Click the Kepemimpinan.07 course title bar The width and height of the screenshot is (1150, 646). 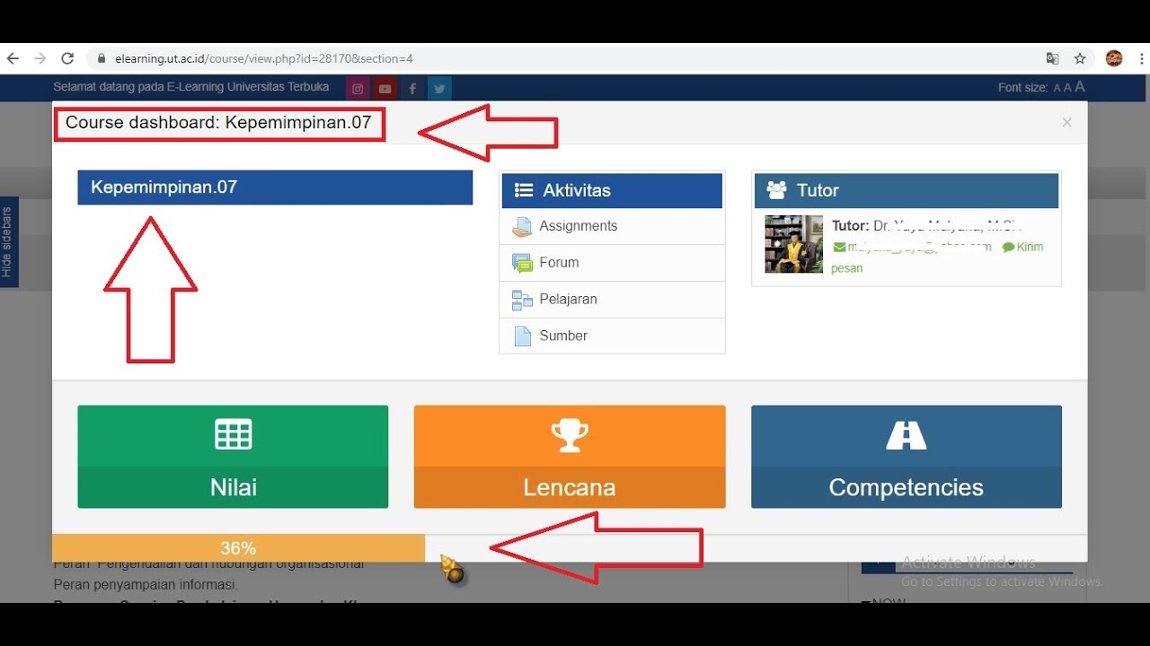pos(275,188)
